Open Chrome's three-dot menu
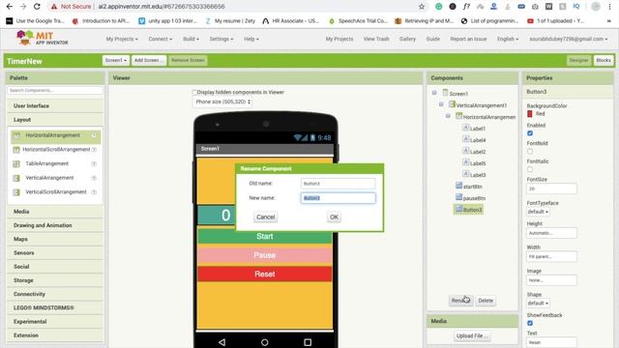The image size is (619, 348). click(x=609, y=7)
